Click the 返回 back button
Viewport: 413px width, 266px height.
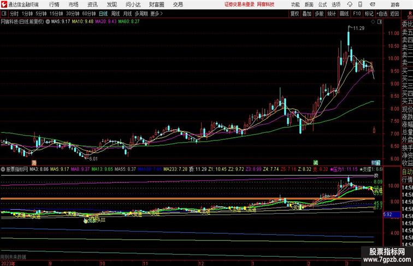click(394, 14)
